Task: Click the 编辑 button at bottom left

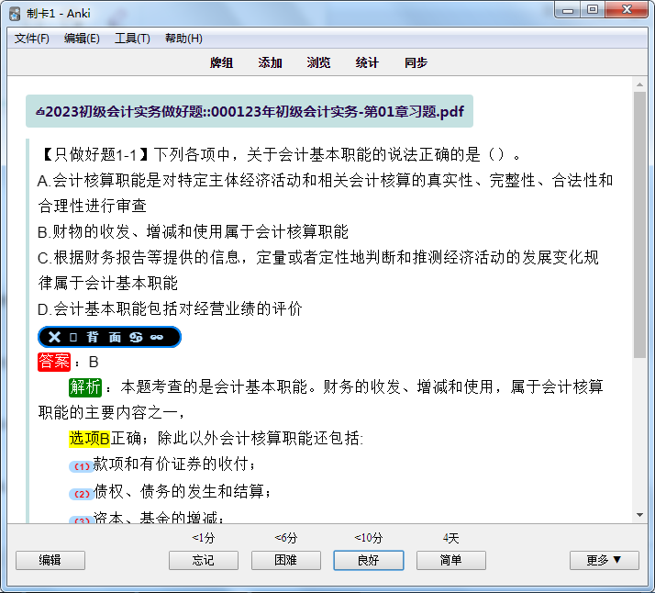Action: (50, 560)
